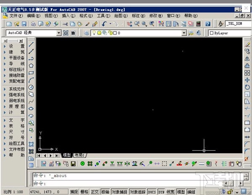Open the ByLayer color control
This screenshot has width=252, height=195.
coord(230,33)
